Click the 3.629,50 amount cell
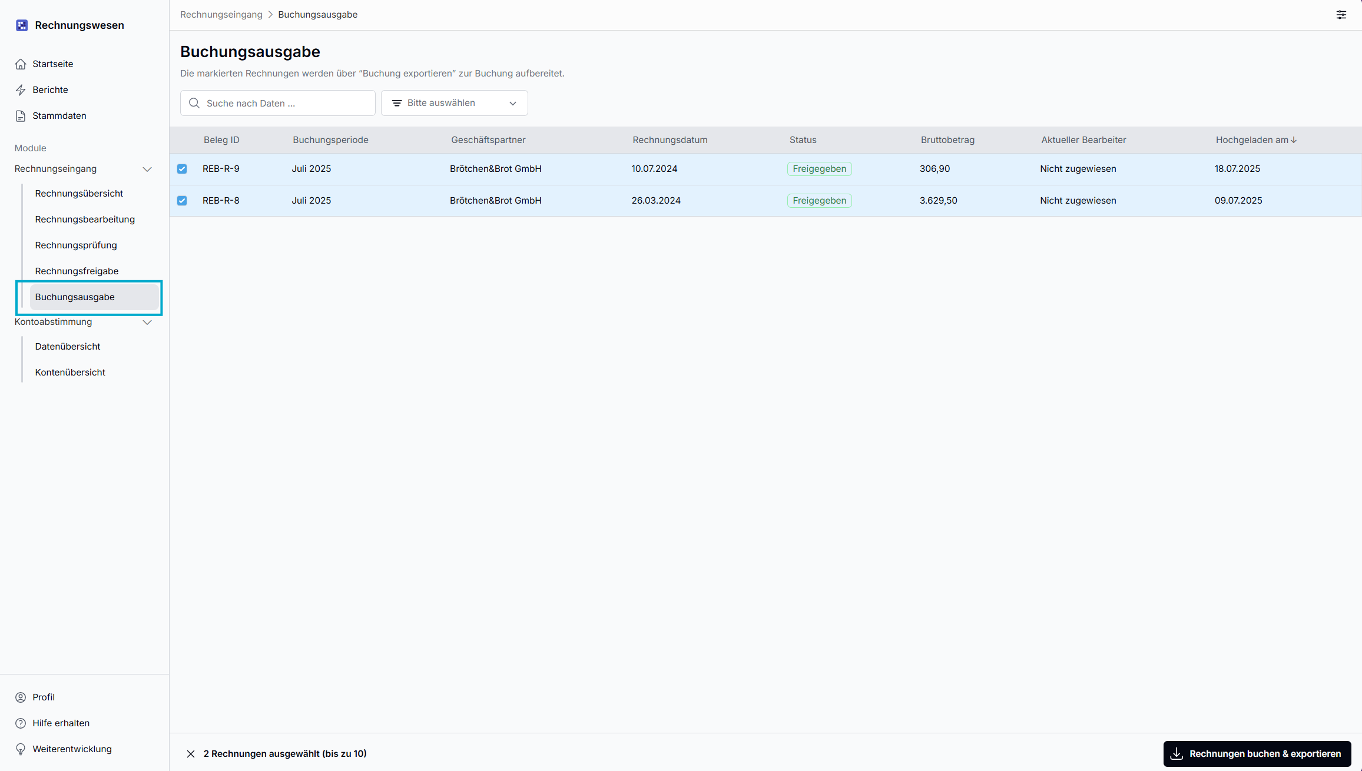Screen dimensions: 1362x771 tap(938, 201)
